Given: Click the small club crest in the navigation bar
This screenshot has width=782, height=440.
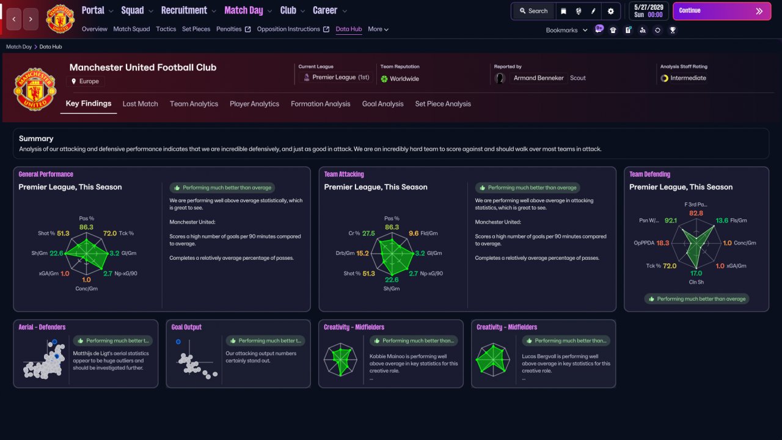Looking at the screenshot, I should point(60,19).
